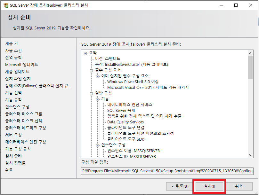Collapse the 기능 tree node

[x=97, y=99]
